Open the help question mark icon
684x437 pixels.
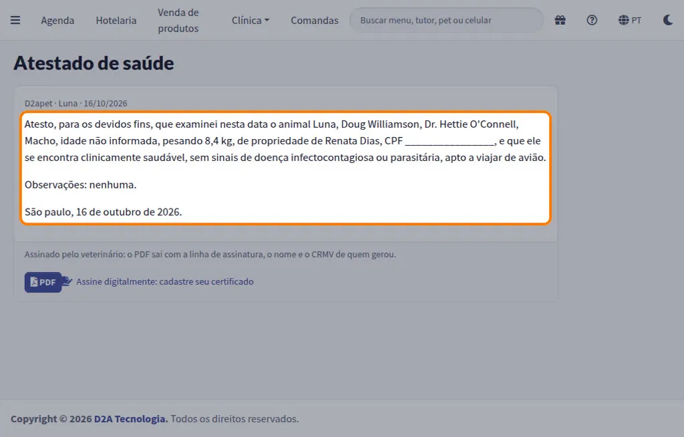[x=592, y=20]
